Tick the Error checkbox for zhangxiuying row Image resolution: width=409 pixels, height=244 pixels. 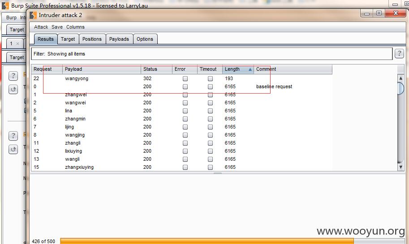pyautogui.click(x=185, y=167)
